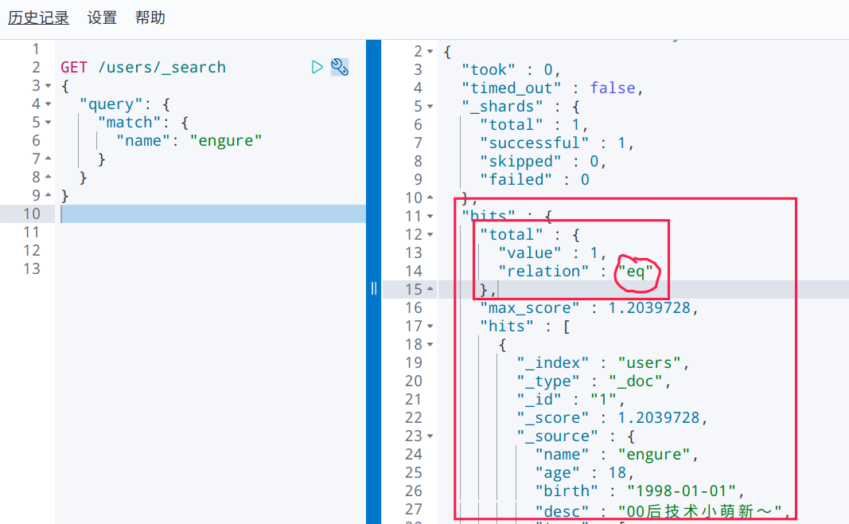Open the 帮助 menu
849x524 pixels.
click(150, 18)
